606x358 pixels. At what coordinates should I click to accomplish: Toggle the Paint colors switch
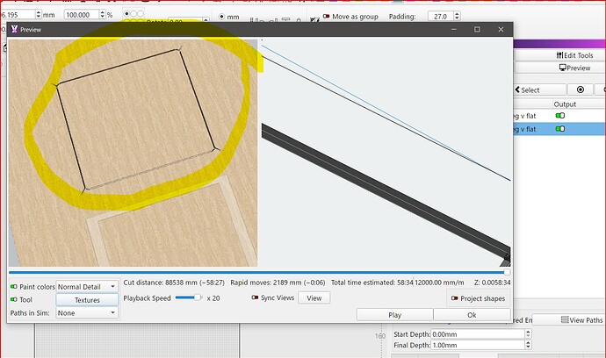pos(13,287)
